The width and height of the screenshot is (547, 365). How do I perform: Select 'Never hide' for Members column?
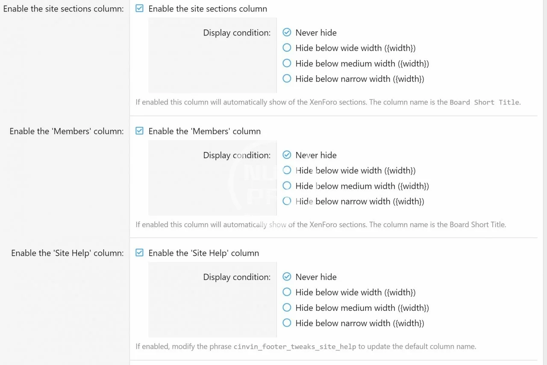[x=287, y=155]
